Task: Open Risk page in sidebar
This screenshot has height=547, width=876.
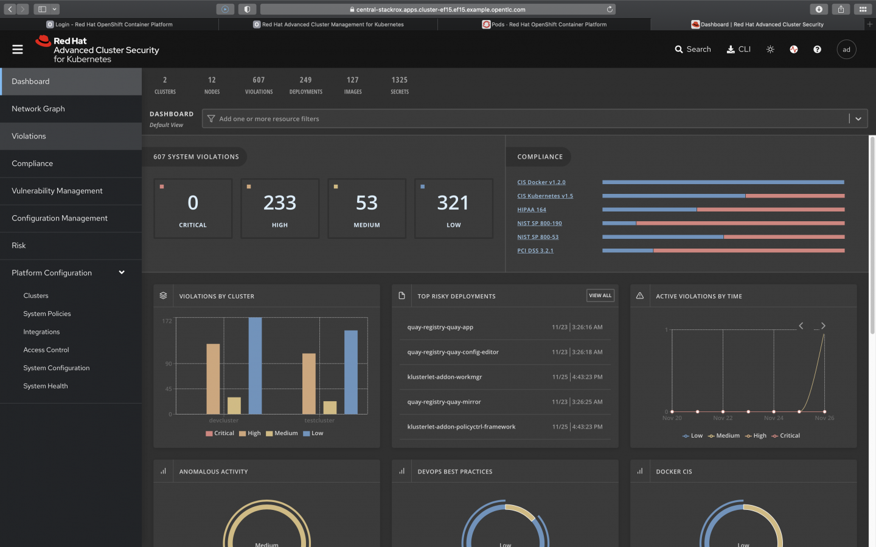Action: click(x=71, y=246)
